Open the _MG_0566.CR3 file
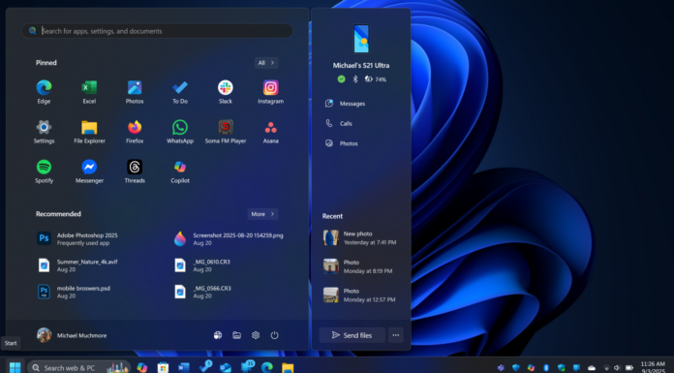Screen dimensions: 674x373 (203, 292)
